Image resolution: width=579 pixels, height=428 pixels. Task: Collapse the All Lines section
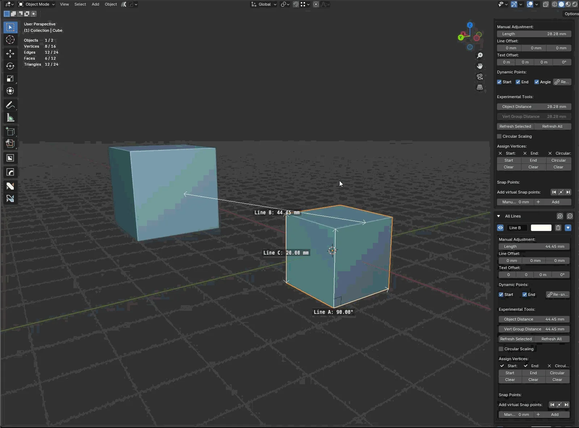[x=499, y=216]
